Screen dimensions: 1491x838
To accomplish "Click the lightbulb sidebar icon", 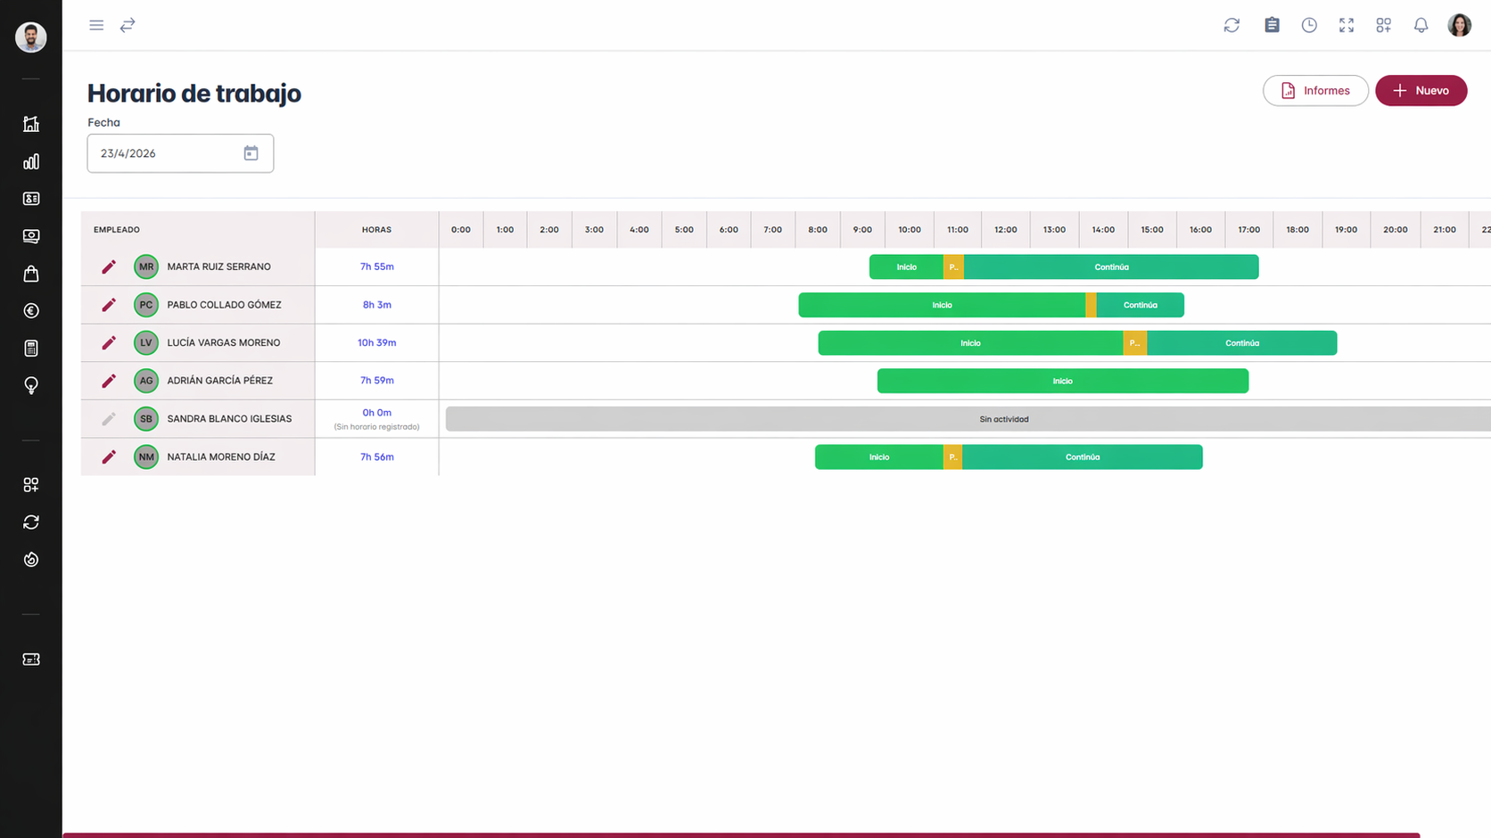I will pos(31,385).
